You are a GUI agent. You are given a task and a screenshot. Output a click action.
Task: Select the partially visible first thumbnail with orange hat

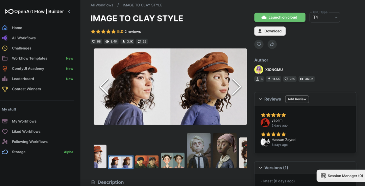pos(100,157)
